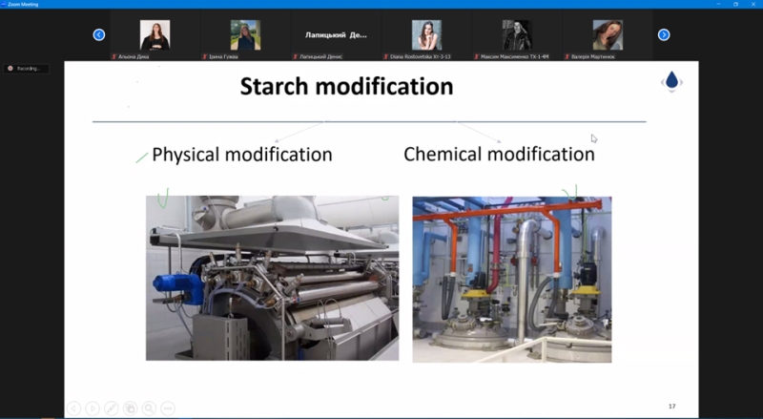
Task: Select Максим Максименко's video thumbnail
Action: tap(517, 35)
